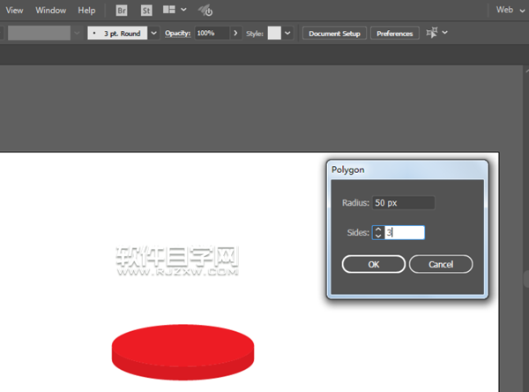This screenshot has height=392, width=529.
Task: Click the Document Setup button
Action: (335, 33)
